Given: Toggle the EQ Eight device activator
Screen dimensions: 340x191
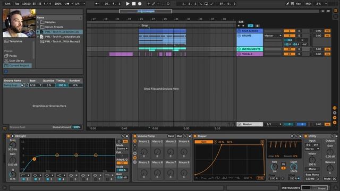Looking at the screenshot, I should (8, 136).
